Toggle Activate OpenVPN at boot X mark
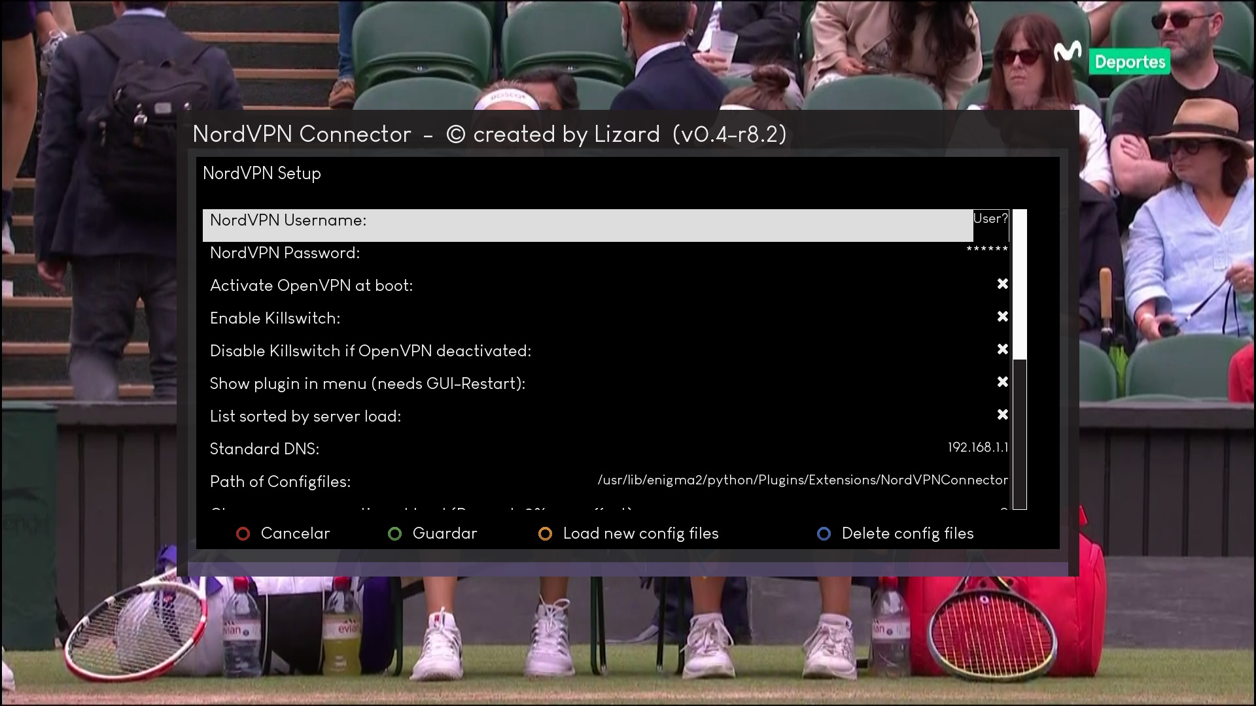The width and height of the screenshot is (1256, 706). coord(1002,284)
